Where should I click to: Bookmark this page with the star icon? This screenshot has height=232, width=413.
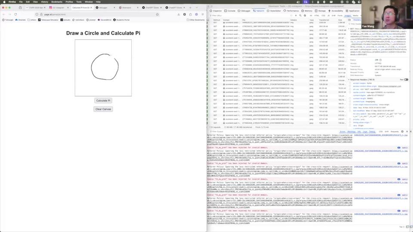click(x=157, y=15)
